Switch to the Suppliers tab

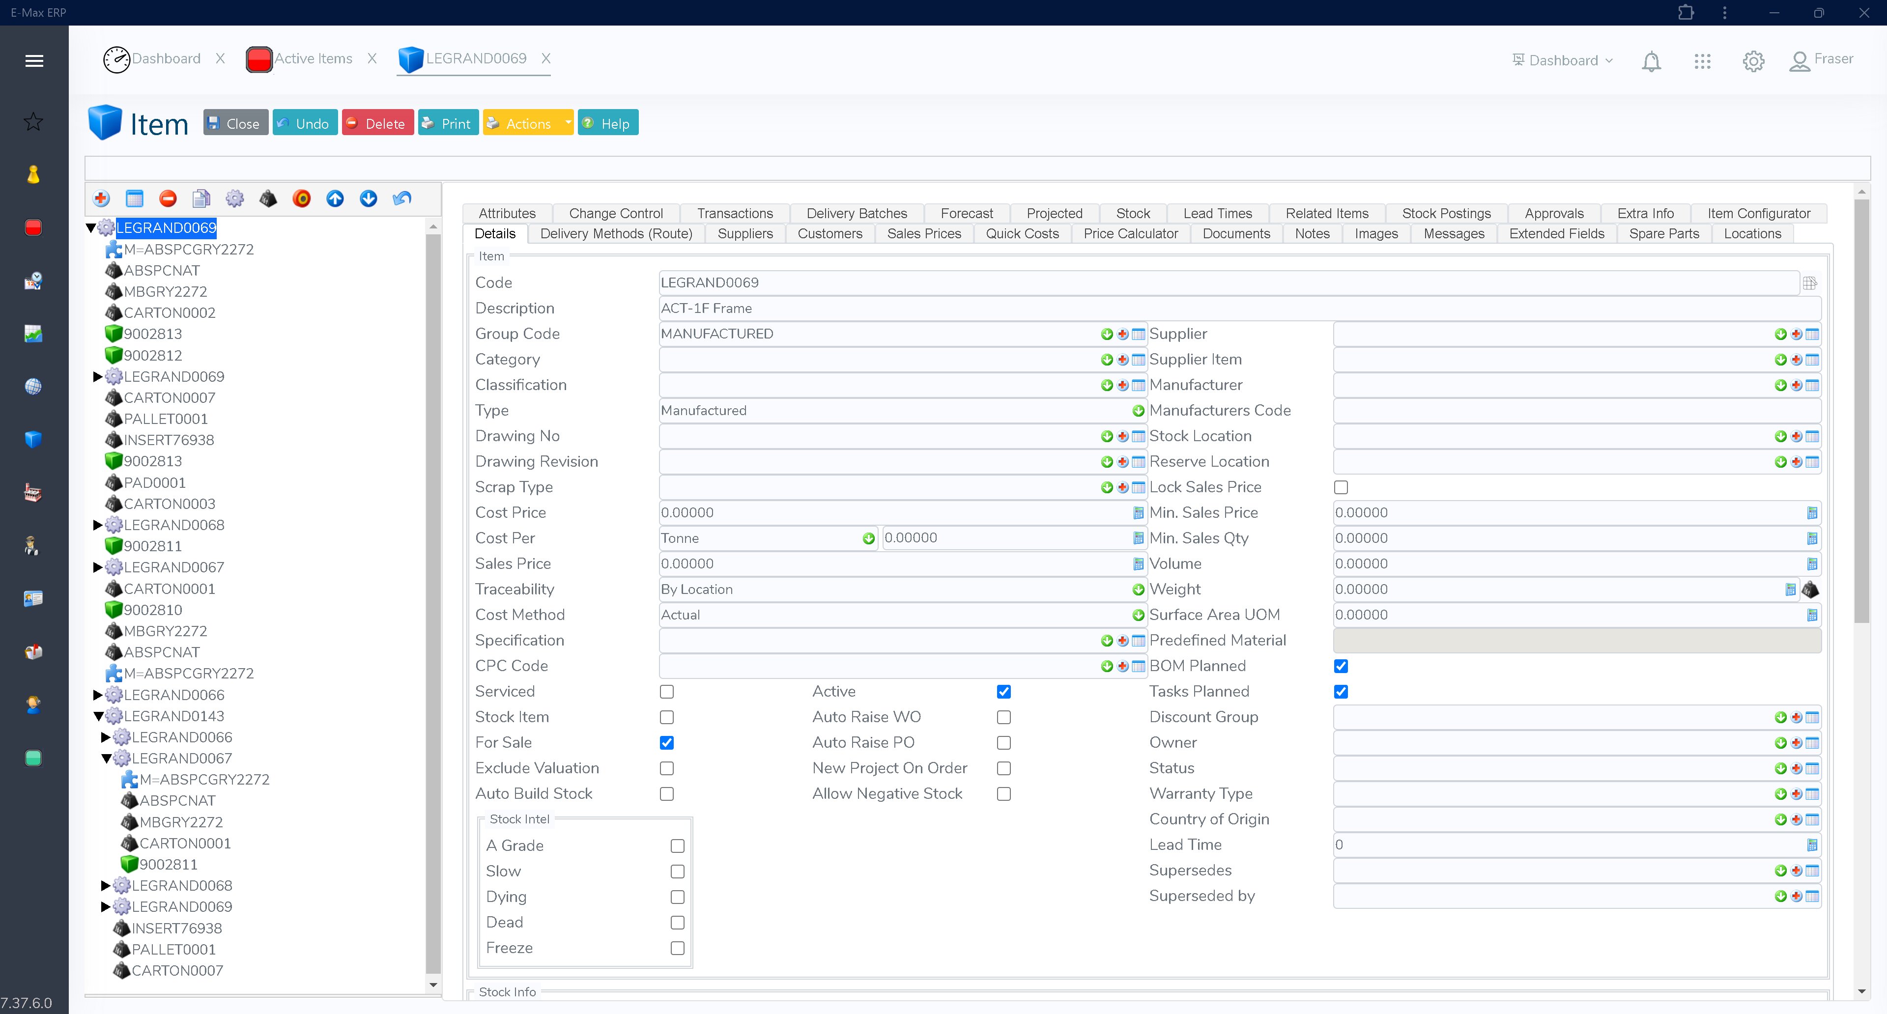coord(744,233)
